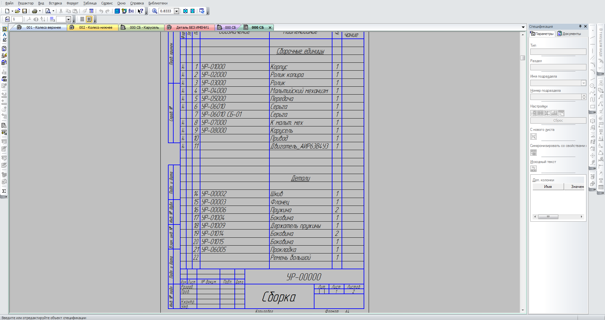Viewport: 605px width, 320px height.
Task: Click the zoom-in magnifier icon
Action: (x=154, y=11)
